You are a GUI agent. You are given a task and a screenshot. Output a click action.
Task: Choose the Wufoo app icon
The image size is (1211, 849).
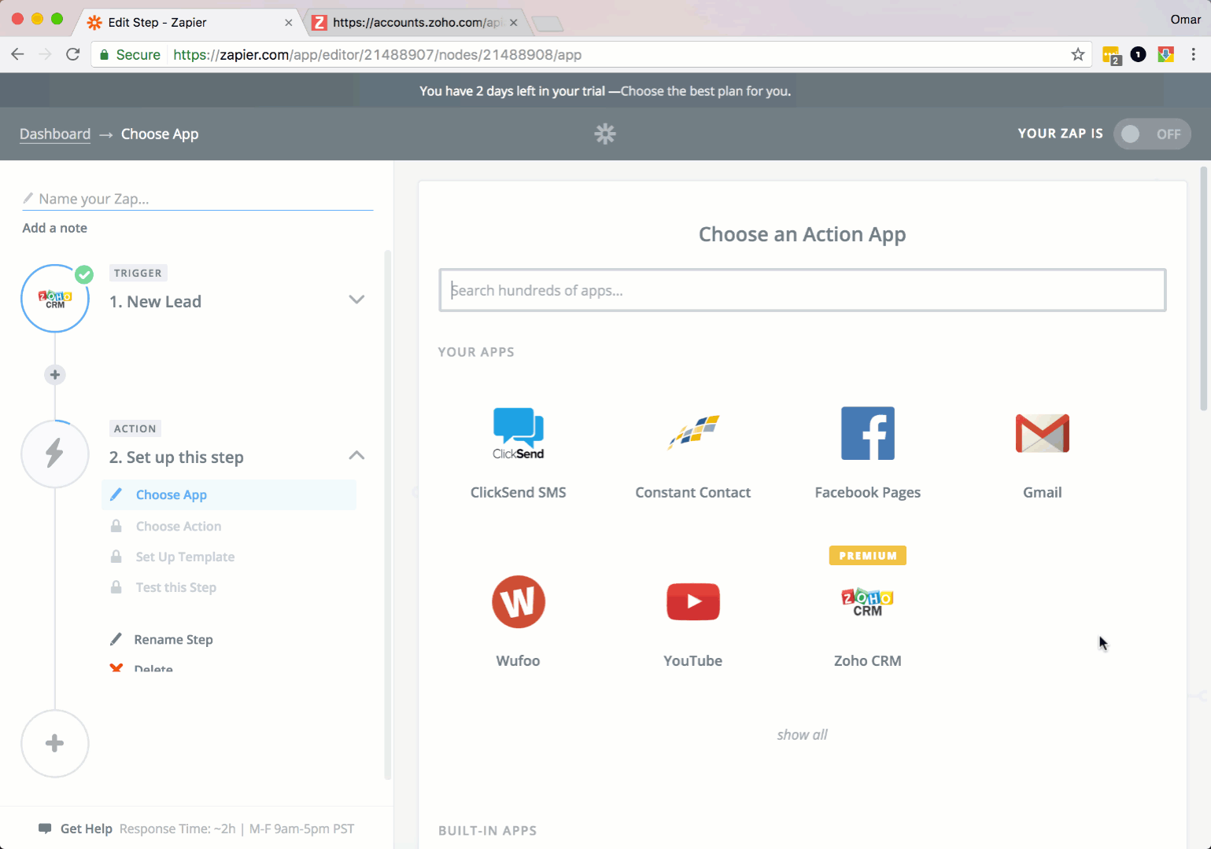tap(519, 602)
